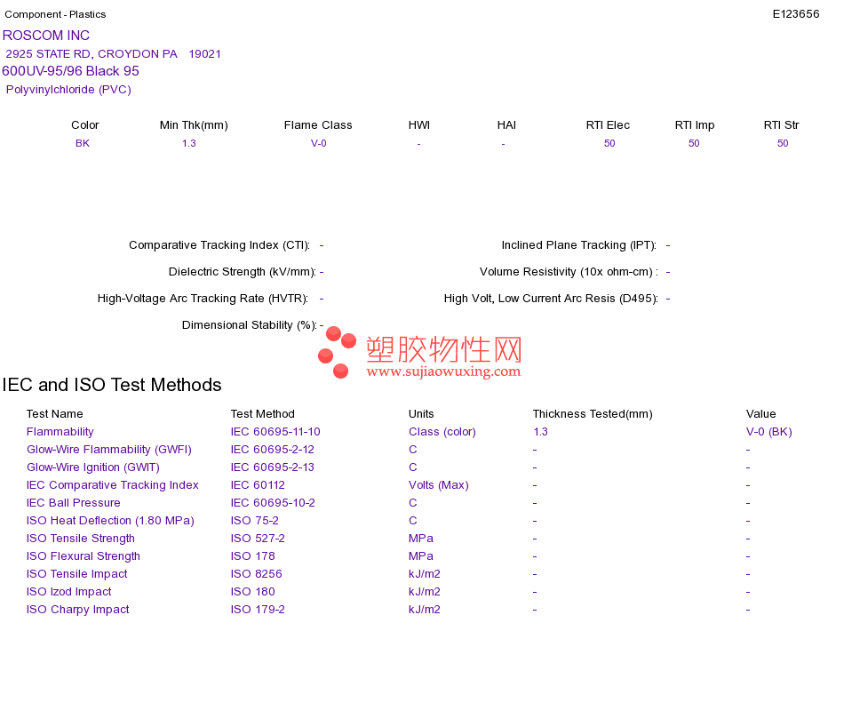
Task: Click test method IEC 60112
Action: click(x=258, y=484)
